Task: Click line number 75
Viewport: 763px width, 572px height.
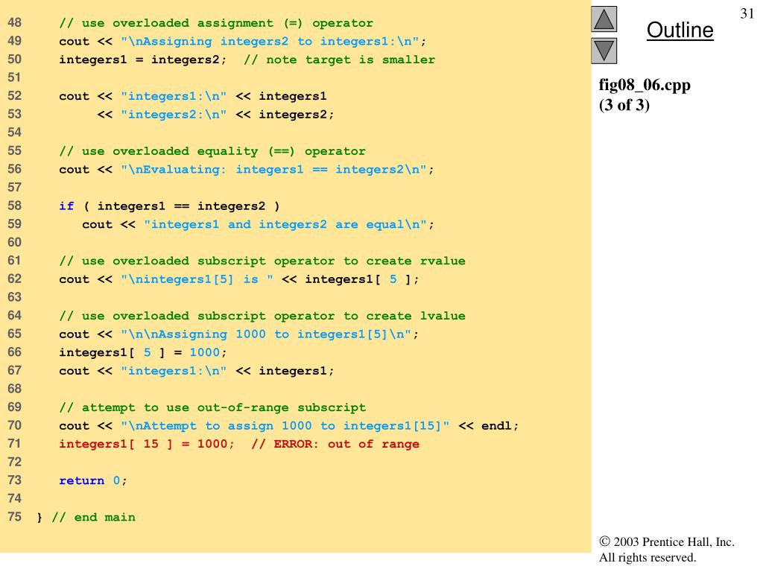Action: tap(15, 517)
